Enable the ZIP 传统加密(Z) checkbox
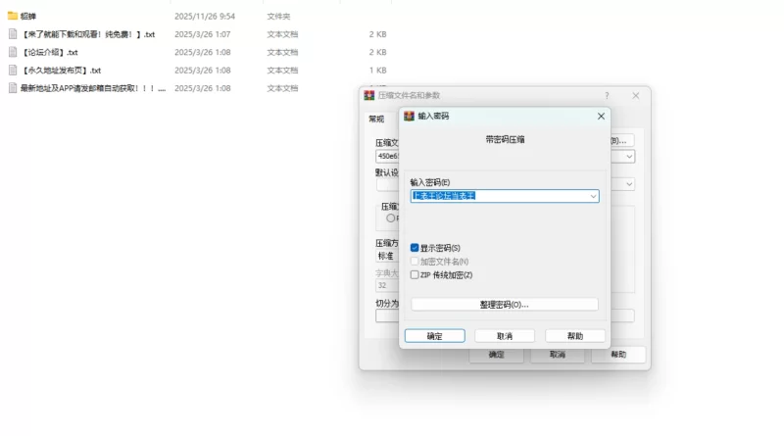Image resolution: width=784 pixels, height=436 pixels. (415, 274)
